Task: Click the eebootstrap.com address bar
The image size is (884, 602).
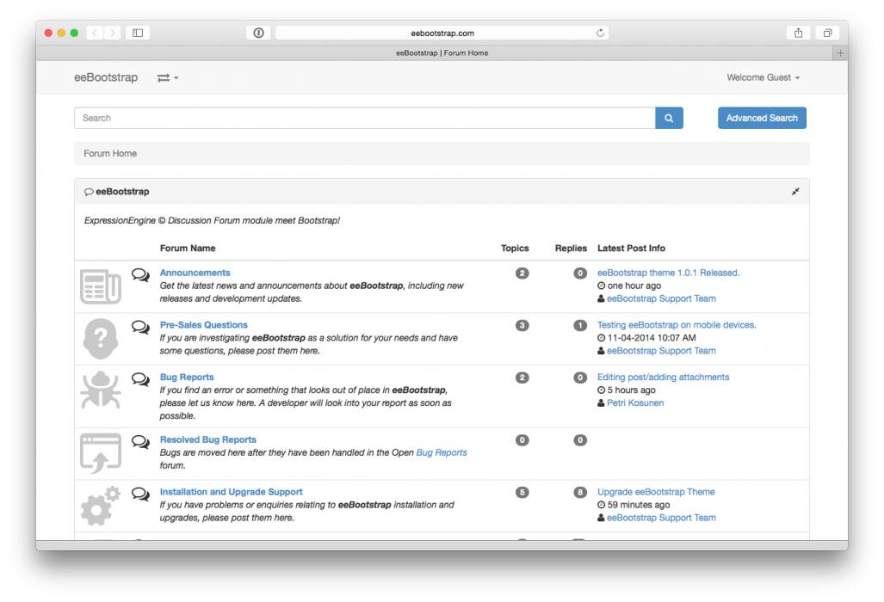Action: (442, 34)
